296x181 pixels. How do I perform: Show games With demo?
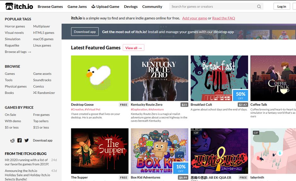tap(13, 121)
